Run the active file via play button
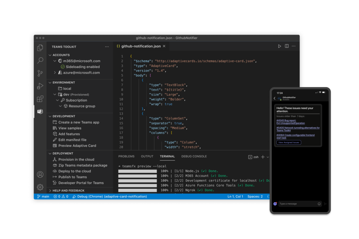The image size is (359, 239). (279, 46)
